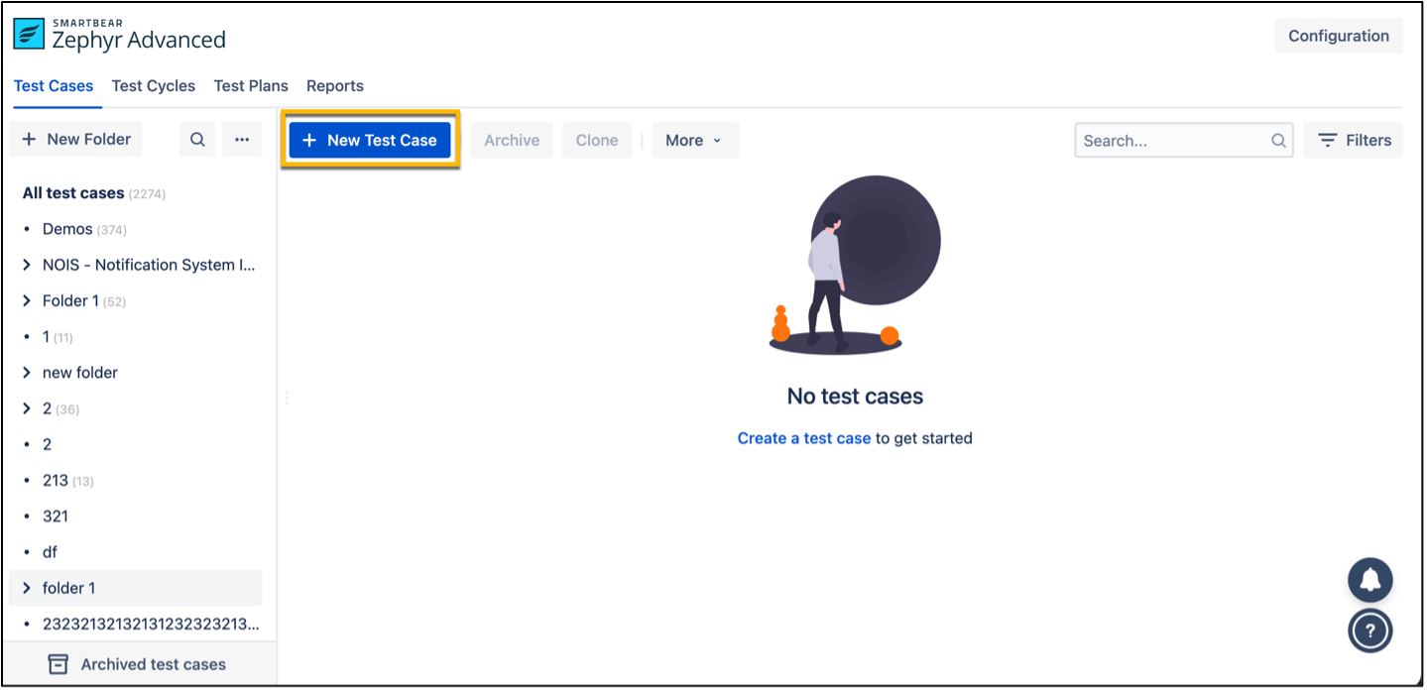
Task: Open the Reports tab
Action: (x=334, y=86)
